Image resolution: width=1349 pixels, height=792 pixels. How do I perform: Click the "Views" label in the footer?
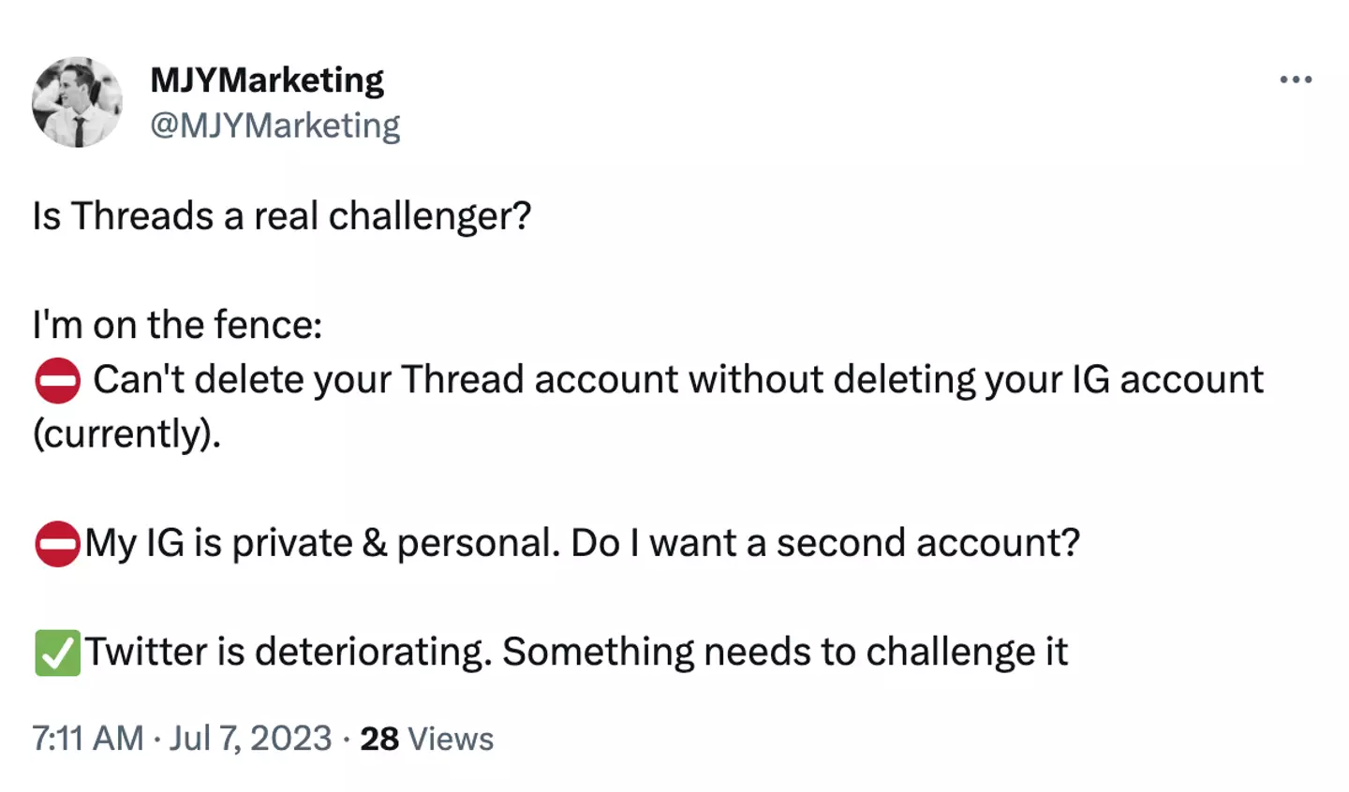click(x=451, y=739)
